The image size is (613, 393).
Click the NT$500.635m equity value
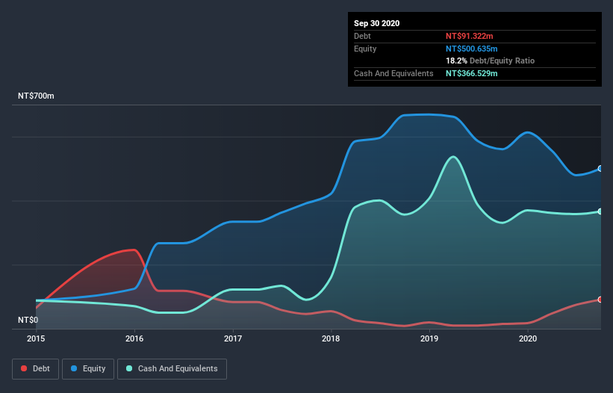(471, 49)
